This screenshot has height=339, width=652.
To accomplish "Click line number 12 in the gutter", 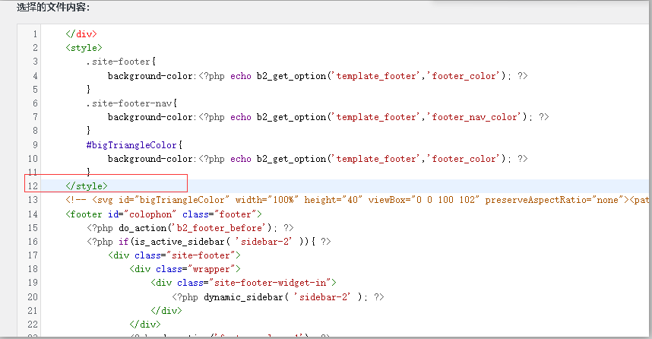I will pyautogui.click(x=33, y=186).
